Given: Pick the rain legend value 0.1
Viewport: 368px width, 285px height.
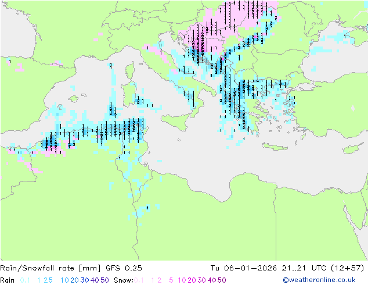Looking at the screenshot, I should tap(25, 280).
